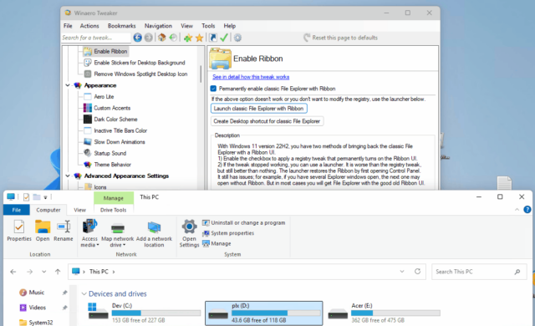This screenshot has width=535, height=326.
Task: Click the quick access new folder icon
Action: click(x=37, y=197)
